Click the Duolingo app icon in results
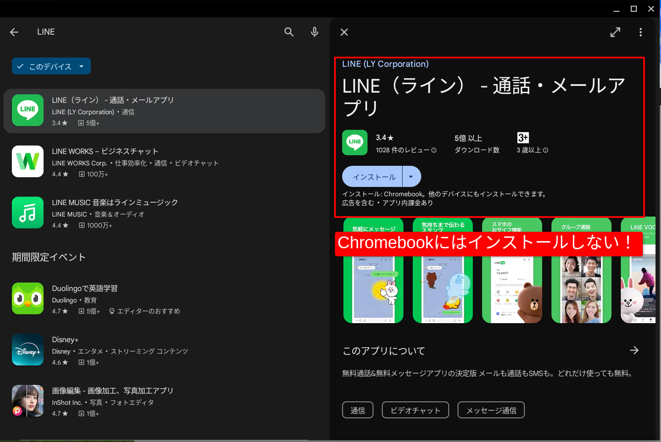This screenshot has height=442, width=661. [x=27, y=299]
